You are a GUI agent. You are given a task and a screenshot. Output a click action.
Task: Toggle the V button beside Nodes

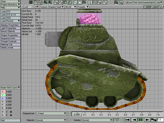click(x=118, y=120)
